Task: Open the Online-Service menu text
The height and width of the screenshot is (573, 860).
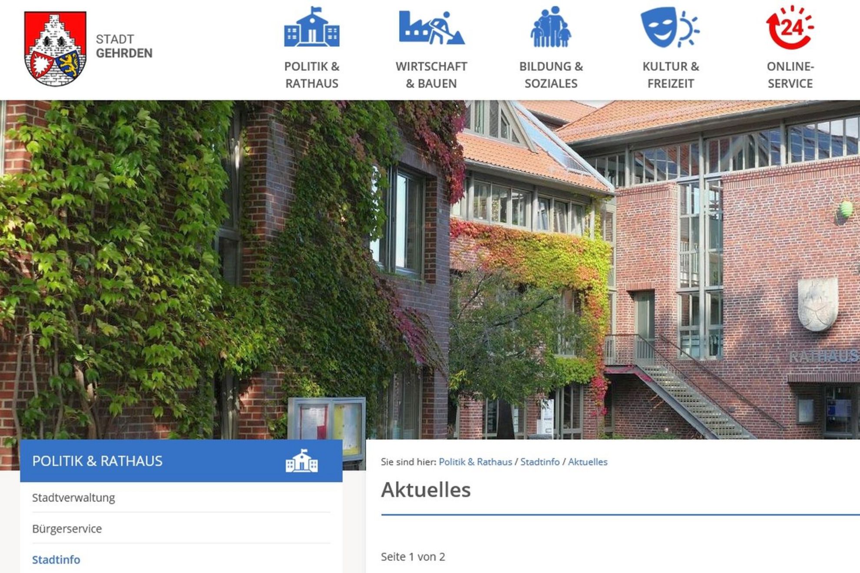Action: 790,75
